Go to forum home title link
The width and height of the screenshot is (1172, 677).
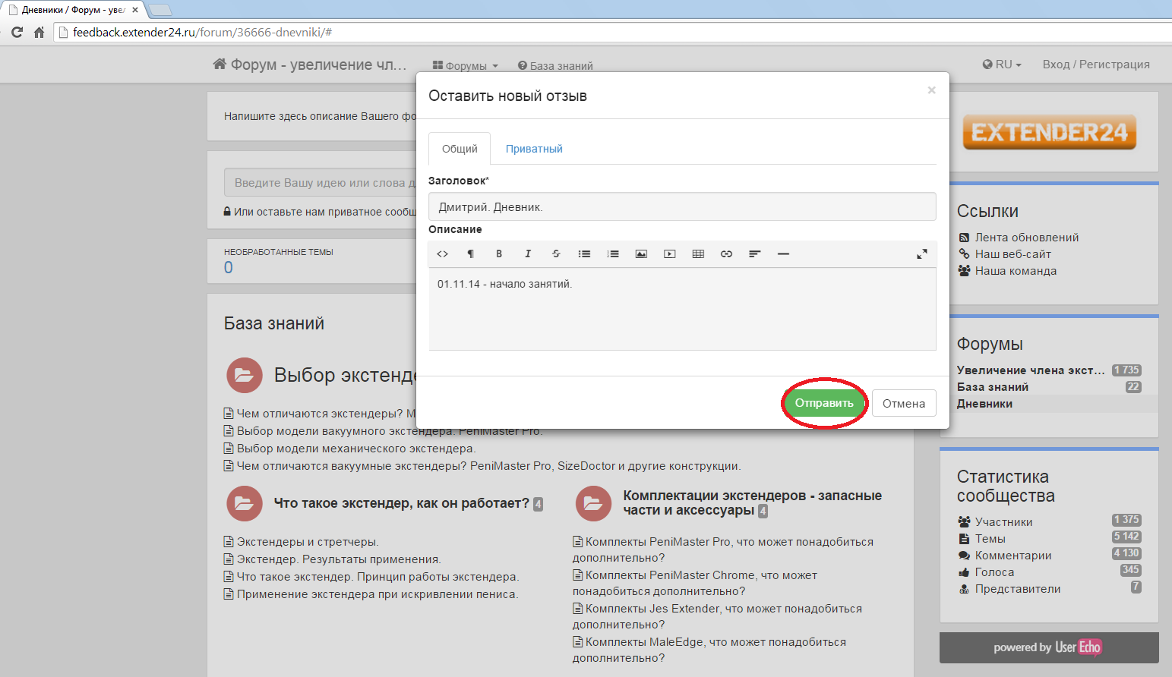click(310, 65)
